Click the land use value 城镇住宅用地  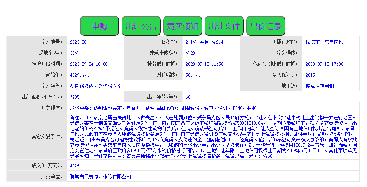click(320, 86)
